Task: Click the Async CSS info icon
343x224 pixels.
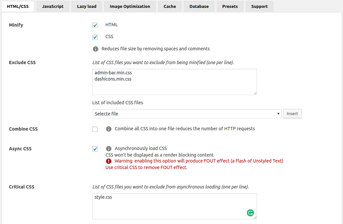Action: click(109, 149)
